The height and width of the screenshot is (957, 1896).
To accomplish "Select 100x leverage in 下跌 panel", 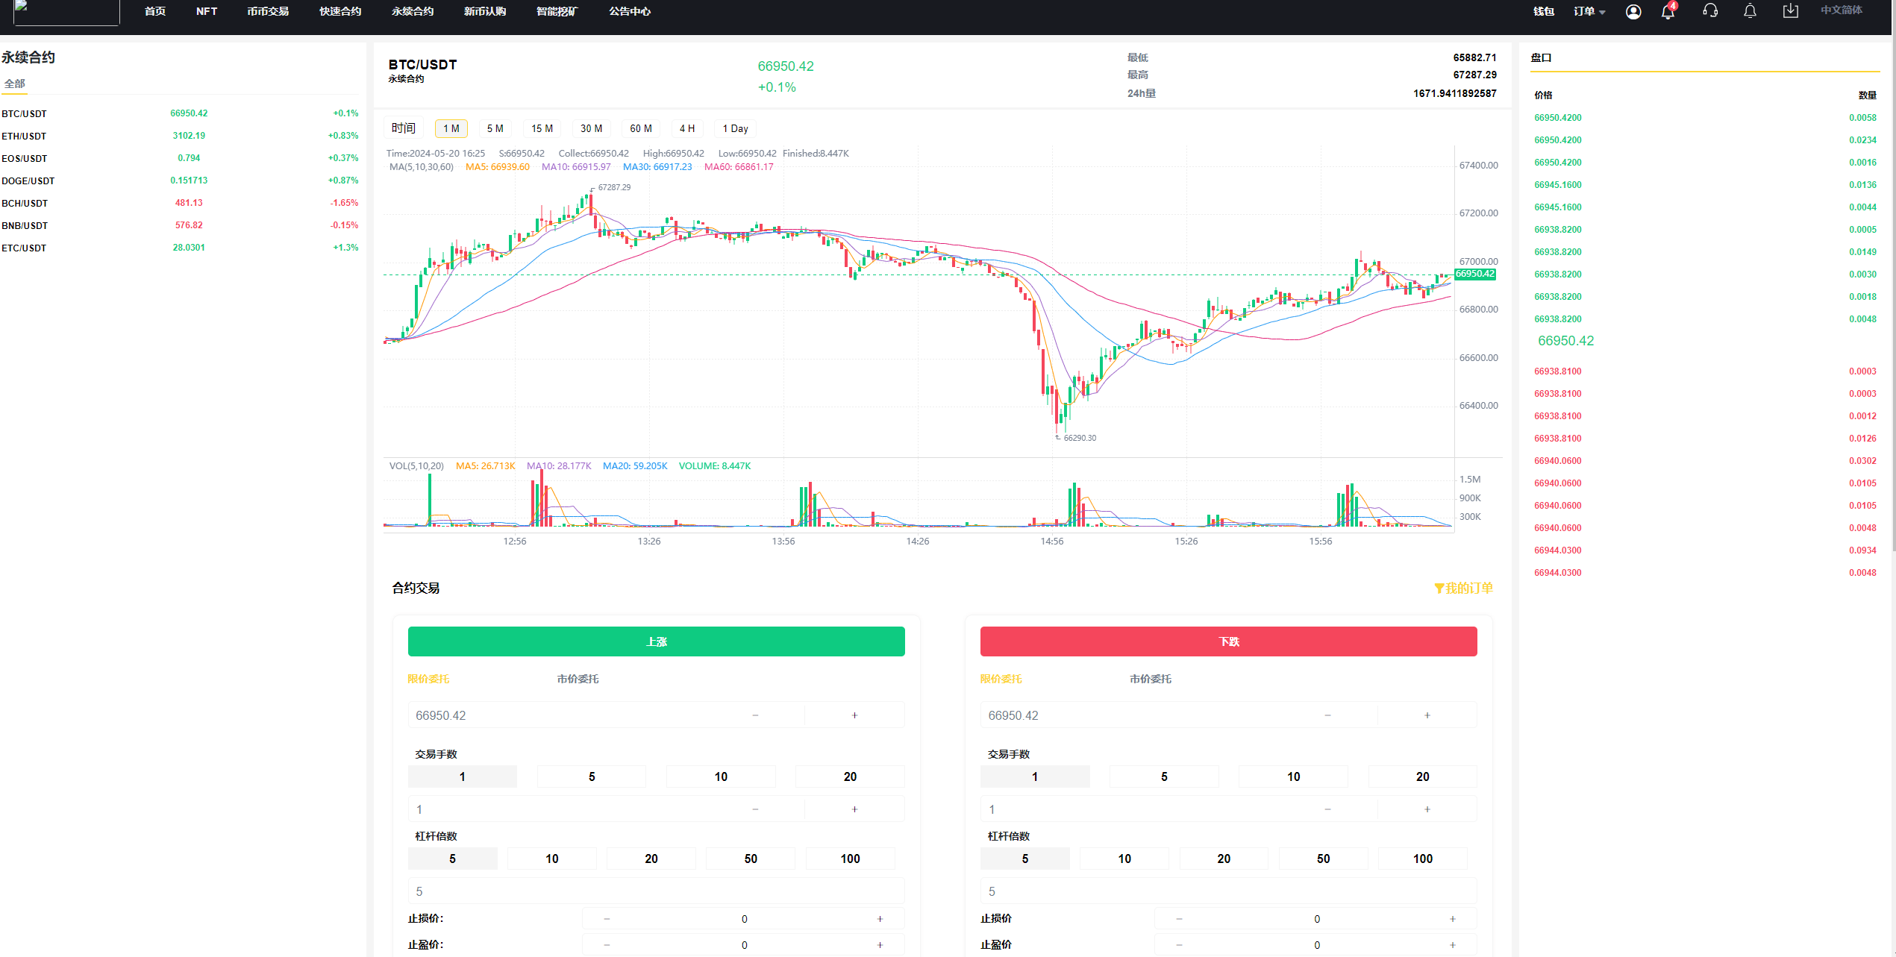I will click(1422, 859).
